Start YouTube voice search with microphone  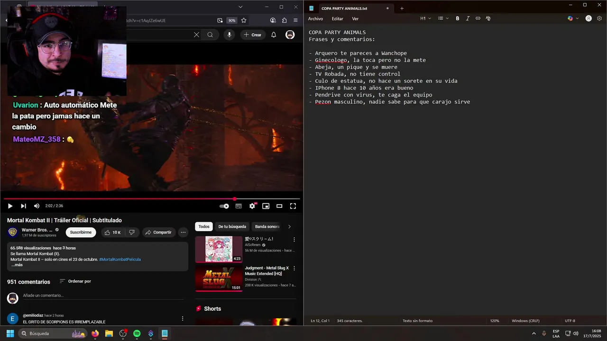[x=230, y=35]
